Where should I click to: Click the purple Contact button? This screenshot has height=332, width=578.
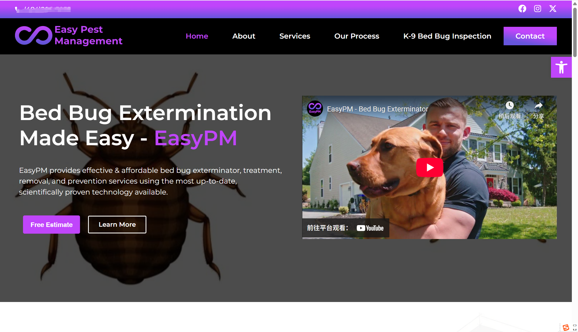[x=530, y=36]
